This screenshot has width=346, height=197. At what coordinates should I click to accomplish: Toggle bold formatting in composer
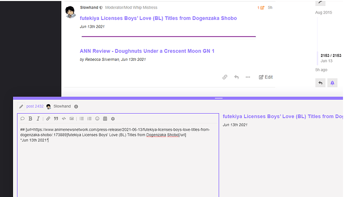tap(30, 119)
